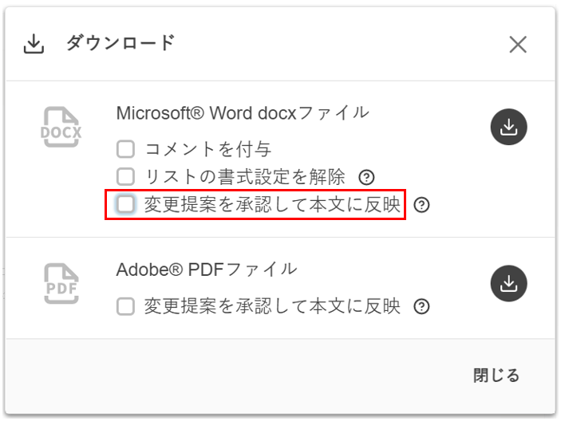The image size is (561, 421).
Task: Click the download icon in the dialog header
Action: pyautogui.click(x=34, y=45)
